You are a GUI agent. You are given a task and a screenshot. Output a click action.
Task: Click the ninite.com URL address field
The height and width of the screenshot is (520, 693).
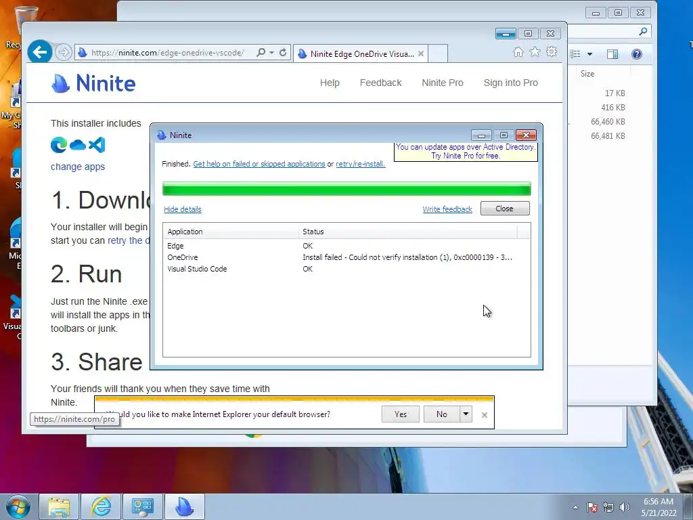[167, 53]
